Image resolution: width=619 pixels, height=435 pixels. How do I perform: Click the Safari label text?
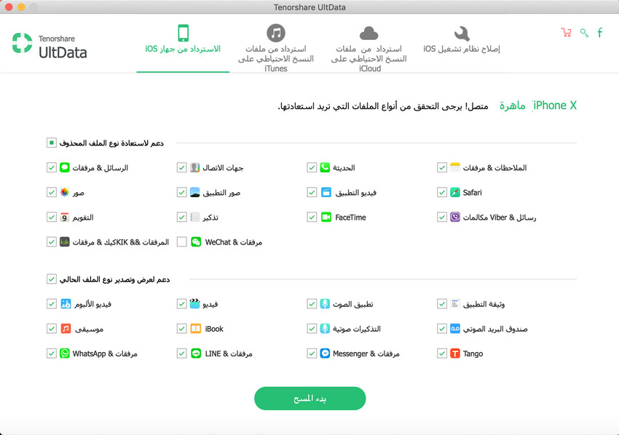tap(472, 193)
